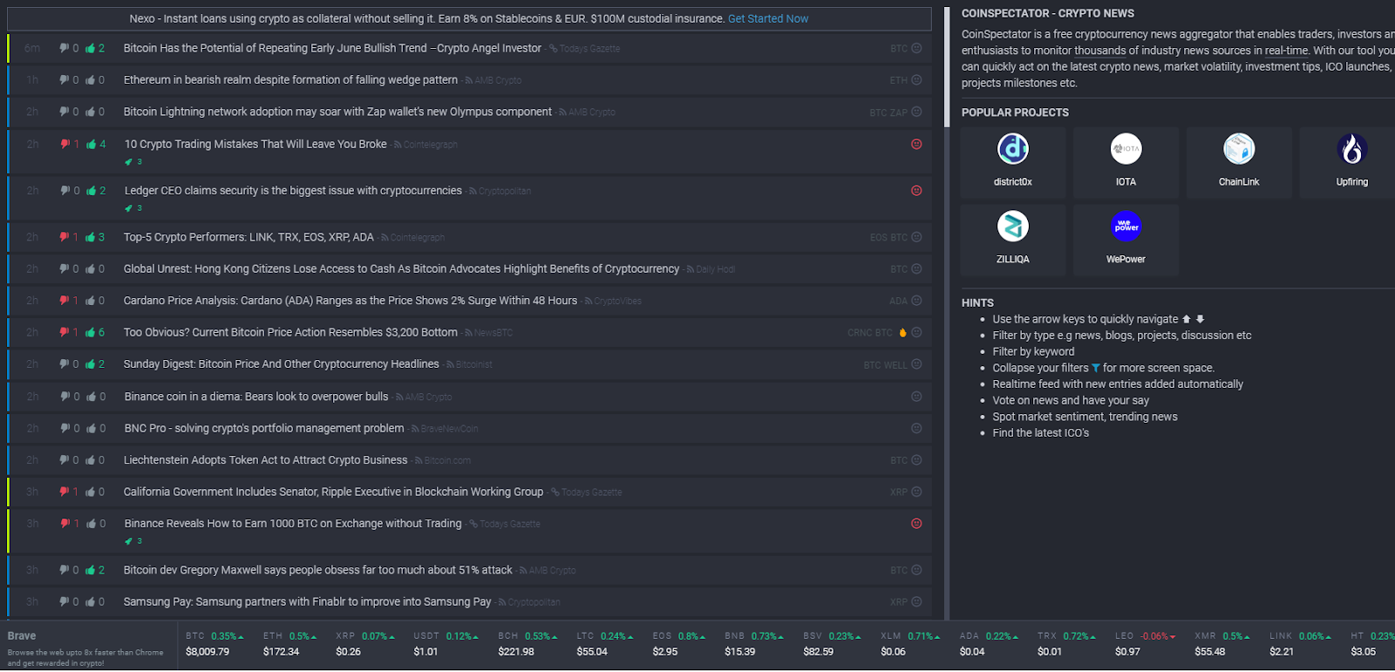
Task: Read "Liechtenstein Adopts Token Act" article
Action: 266,460
